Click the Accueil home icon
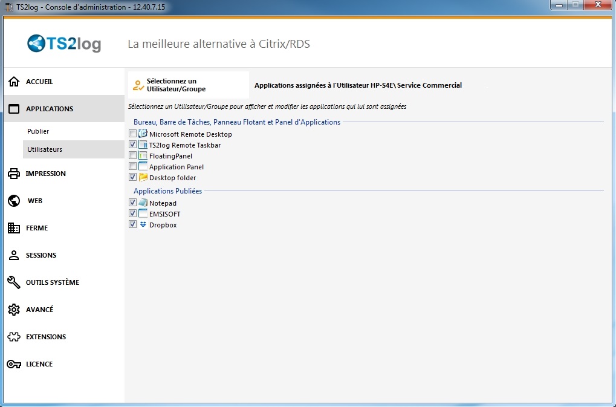This screenshot has height=407, width=616. tap(14, 81)
